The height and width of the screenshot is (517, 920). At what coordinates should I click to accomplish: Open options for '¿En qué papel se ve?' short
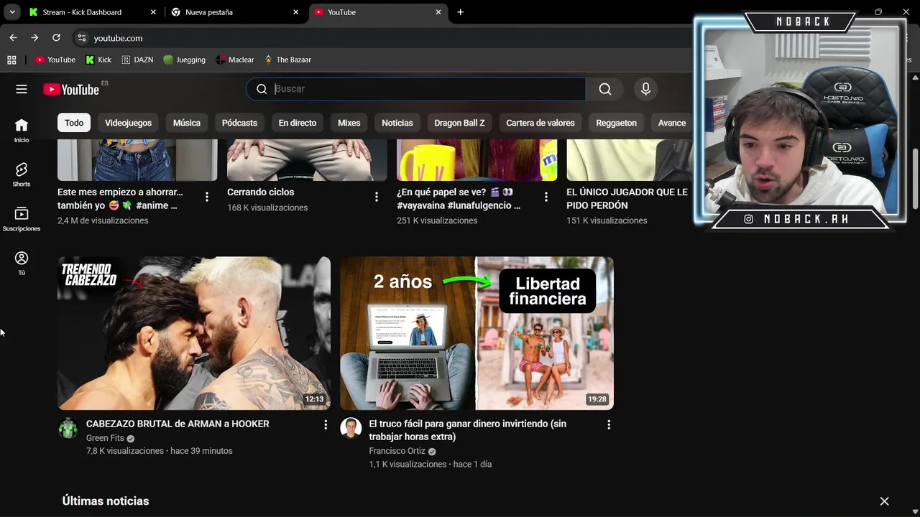[x=546, y=197]
